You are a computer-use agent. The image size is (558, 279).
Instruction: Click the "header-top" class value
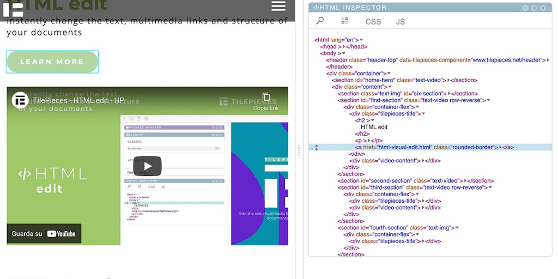pos(382,60)
